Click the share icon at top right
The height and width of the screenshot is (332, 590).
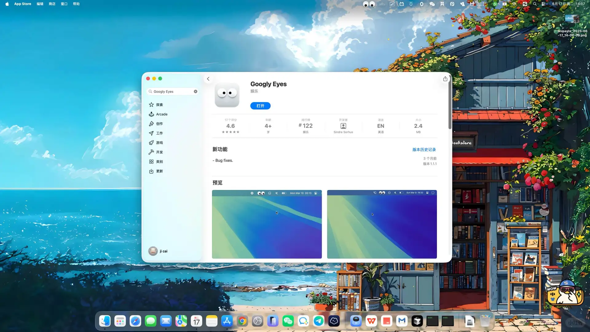(445, 79)
